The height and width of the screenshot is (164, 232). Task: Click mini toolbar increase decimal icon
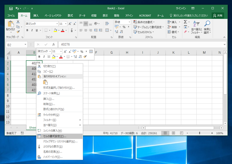pyautogui.click(x=75, y=57)
